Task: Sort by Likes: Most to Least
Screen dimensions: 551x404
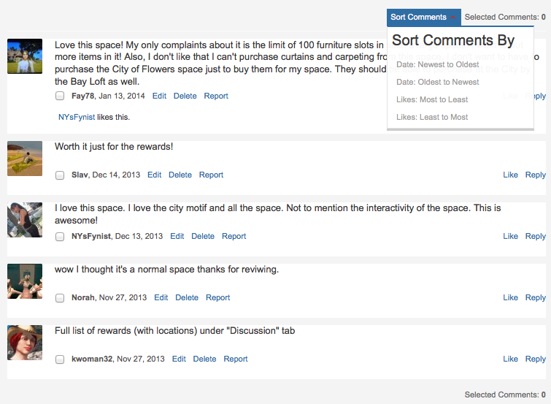Action: click(x=432, y=99)
